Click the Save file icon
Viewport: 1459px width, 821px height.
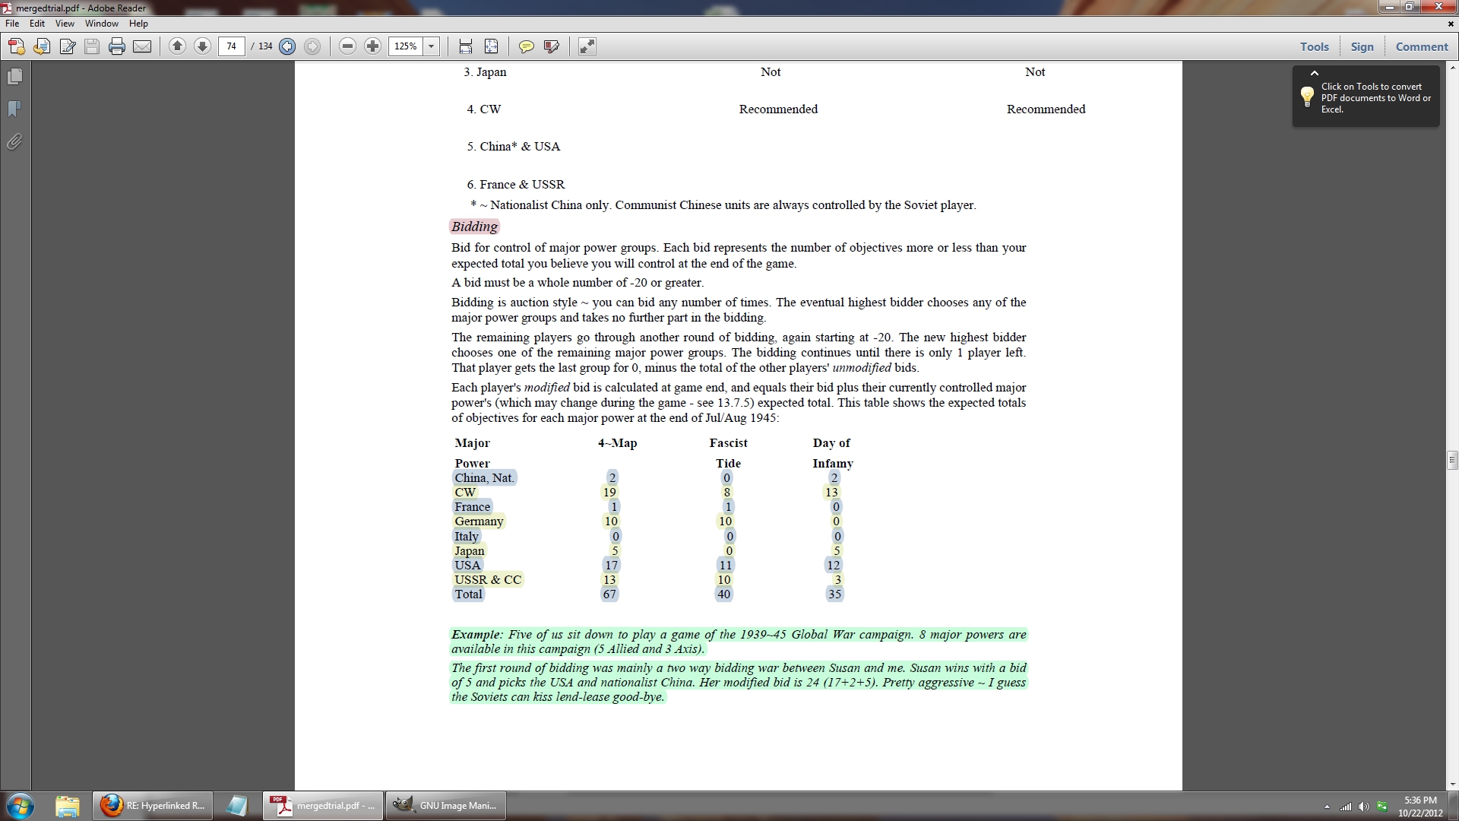click(x=92, y=46)
